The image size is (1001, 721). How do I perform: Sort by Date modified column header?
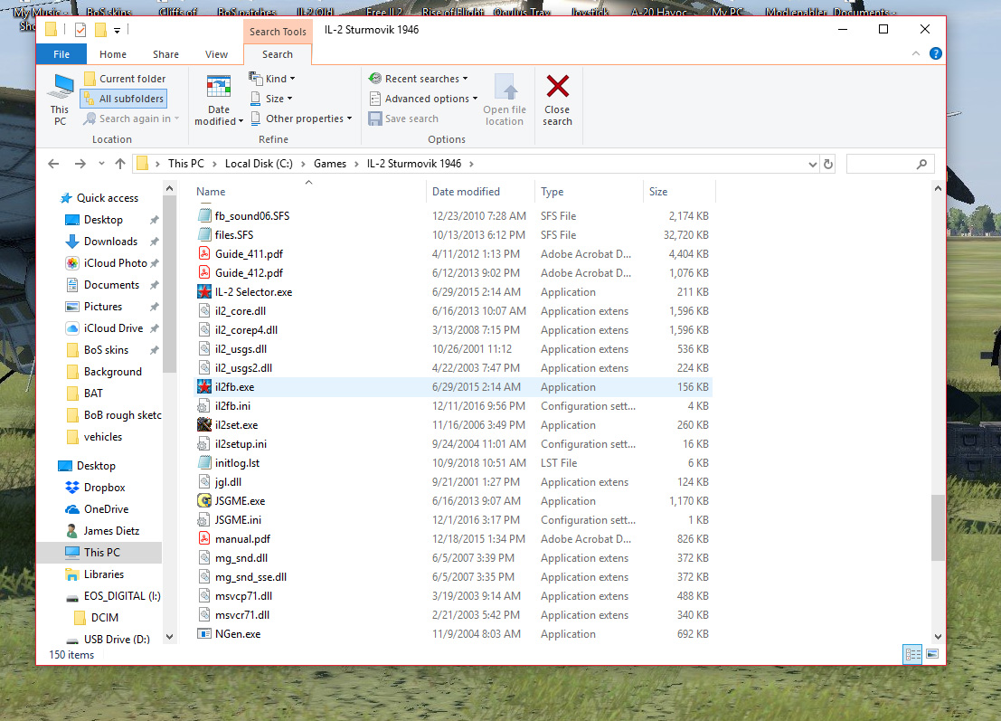point(480,192)
